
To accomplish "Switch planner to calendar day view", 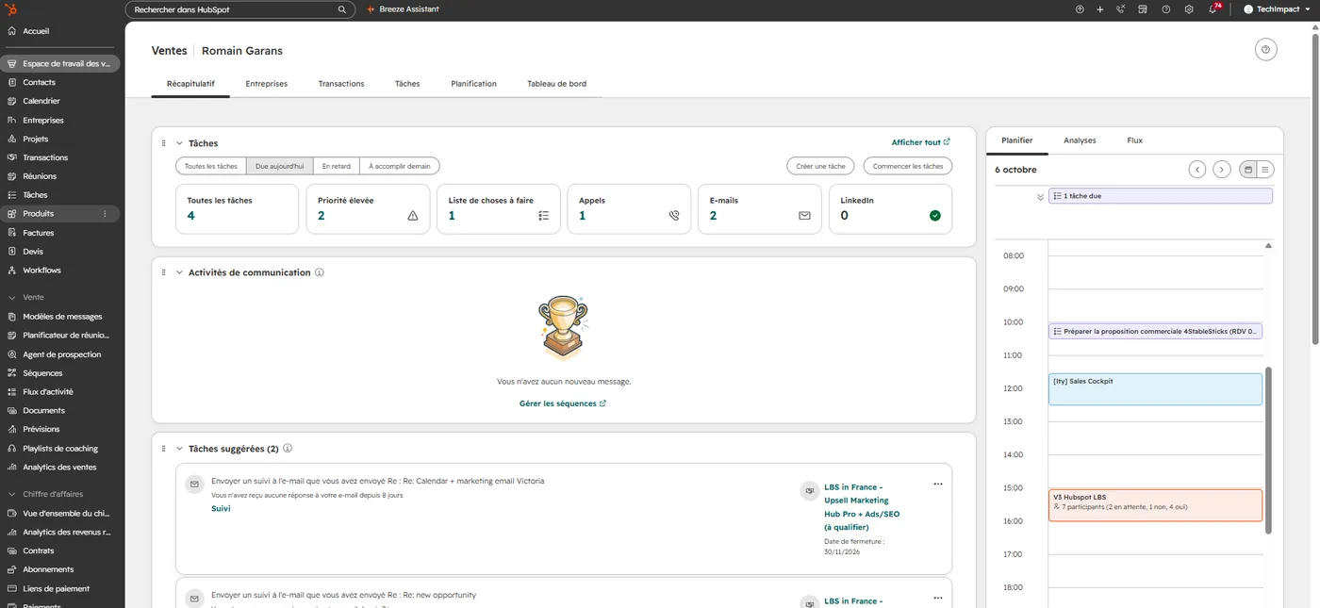I will [x=1248, y=170].
